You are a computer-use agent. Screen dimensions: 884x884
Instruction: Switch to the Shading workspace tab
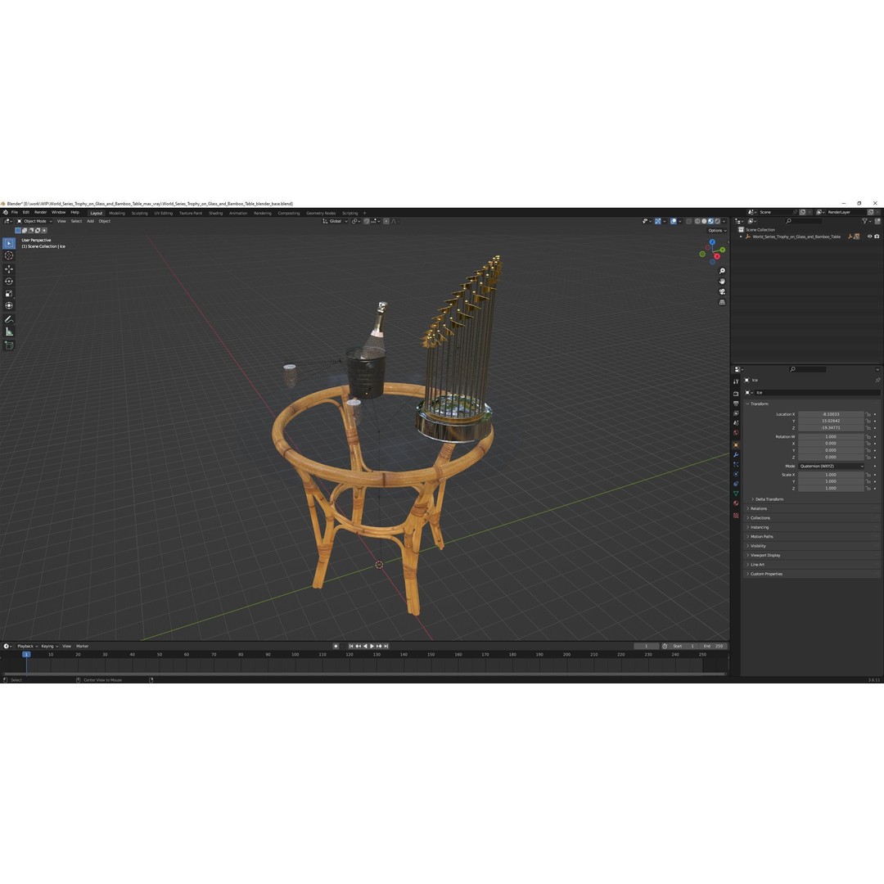click(x=215, y=213)
